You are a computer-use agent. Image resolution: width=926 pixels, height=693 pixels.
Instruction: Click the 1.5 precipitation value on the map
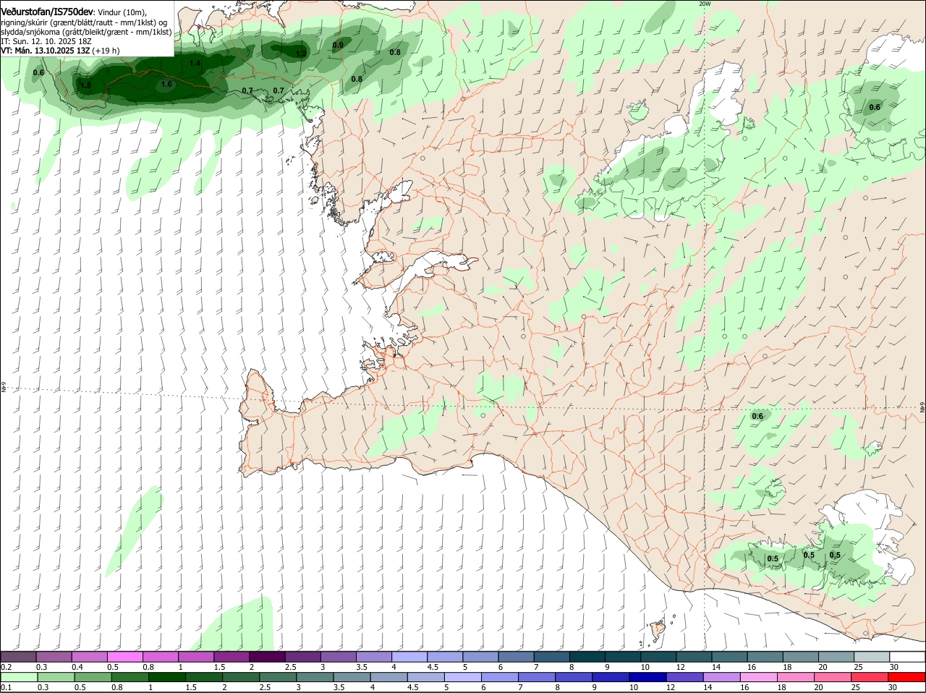(85, 86)
